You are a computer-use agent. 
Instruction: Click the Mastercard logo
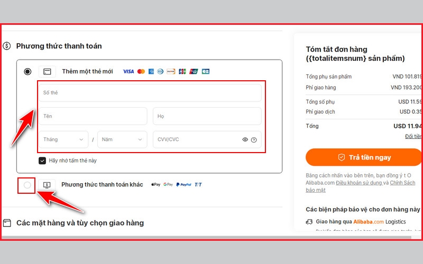(x=141, y=71)
